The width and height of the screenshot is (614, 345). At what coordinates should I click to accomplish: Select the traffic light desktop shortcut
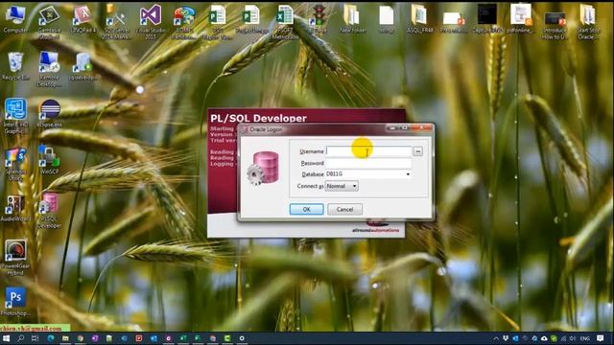tap(319, 19)
